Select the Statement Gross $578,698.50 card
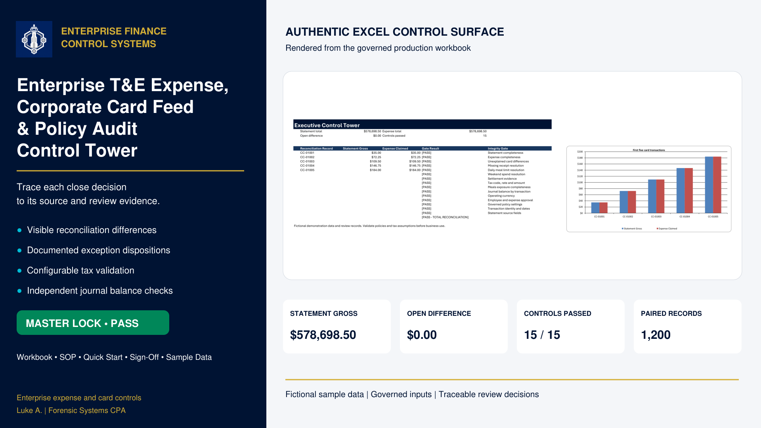 click(337, 327)
